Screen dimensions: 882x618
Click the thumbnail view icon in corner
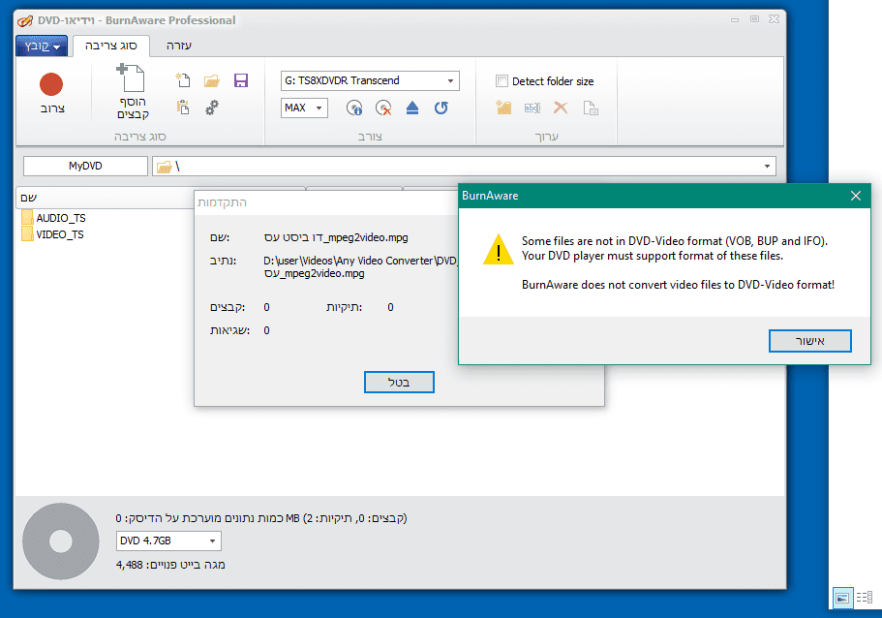(842, 598)
